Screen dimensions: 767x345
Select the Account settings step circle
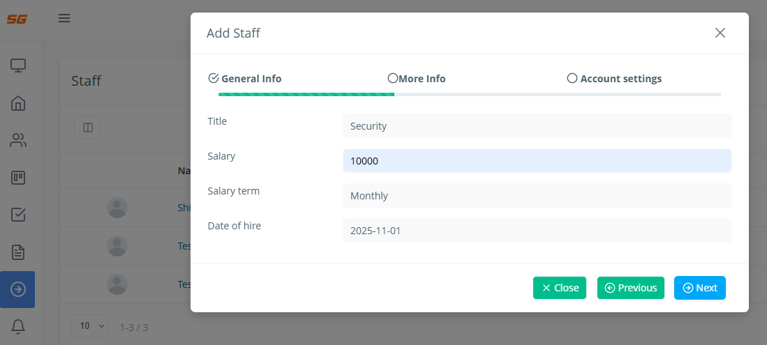(x=572, y=79)
